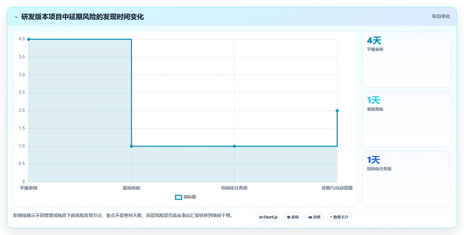This screenshot has width=464, height=235.
Task: Click the 结构化任务链 data point at 1.0
Action: (x=234, y=146)
